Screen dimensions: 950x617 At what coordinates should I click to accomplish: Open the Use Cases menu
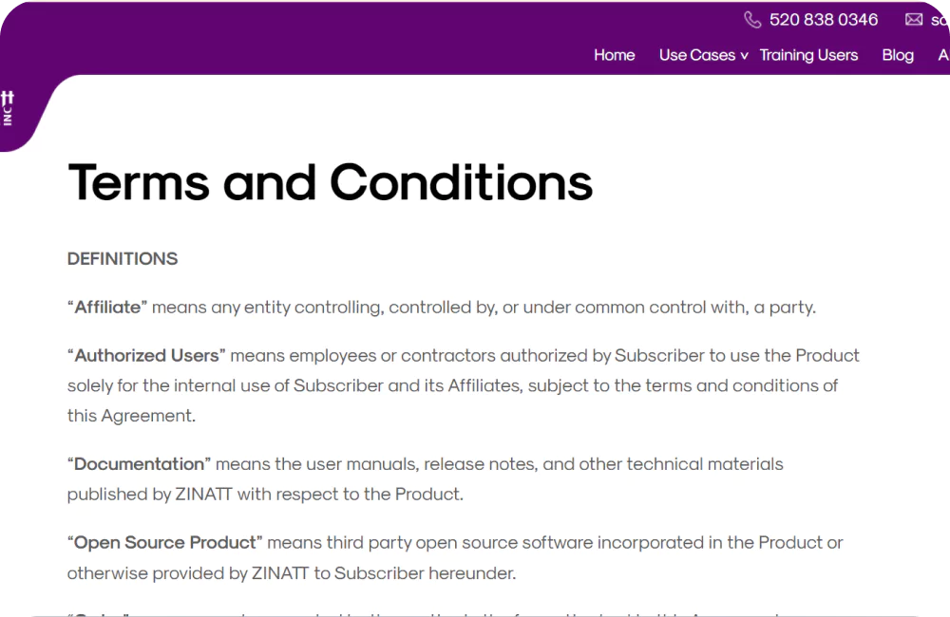pyautogui.click(x=697, y=55)
